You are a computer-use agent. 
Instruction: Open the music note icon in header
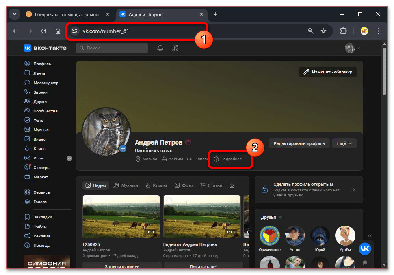point(176,48)
